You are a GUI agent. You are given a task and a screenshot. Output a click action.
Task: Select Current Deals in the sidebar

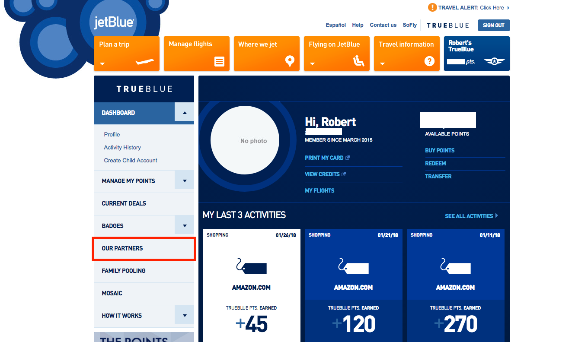point(144,203)
